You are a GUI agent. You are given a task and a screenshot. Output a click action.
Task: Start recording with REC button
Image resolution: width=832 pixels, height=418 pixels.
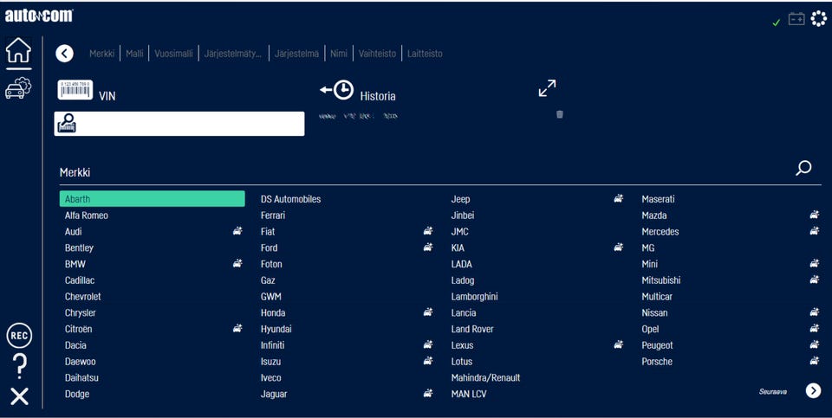tap(19, 336)
